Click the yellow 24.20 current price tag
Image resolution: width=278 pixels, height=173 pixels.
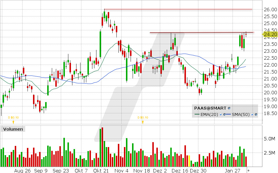[x=270, y=34]
